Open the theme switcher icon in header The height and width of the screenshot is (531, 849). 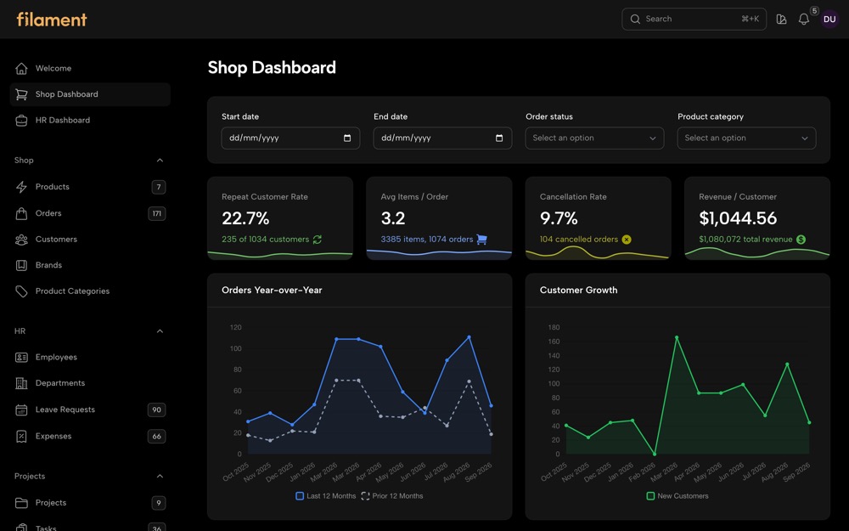pyautogui.click(x=781, y=20)
